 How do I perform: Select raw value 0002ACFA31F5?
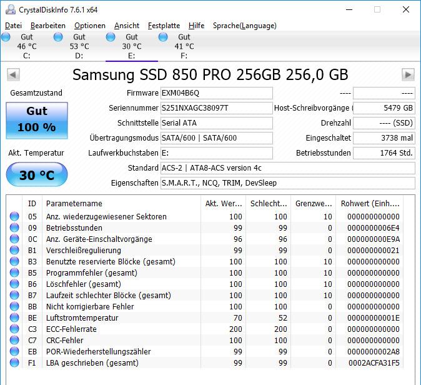[x=374, y=363]
